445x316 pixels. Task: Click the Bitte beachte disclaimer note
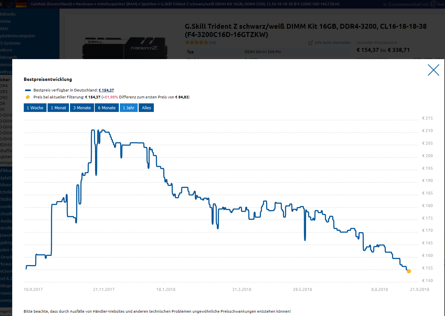(x=157, y=311)
